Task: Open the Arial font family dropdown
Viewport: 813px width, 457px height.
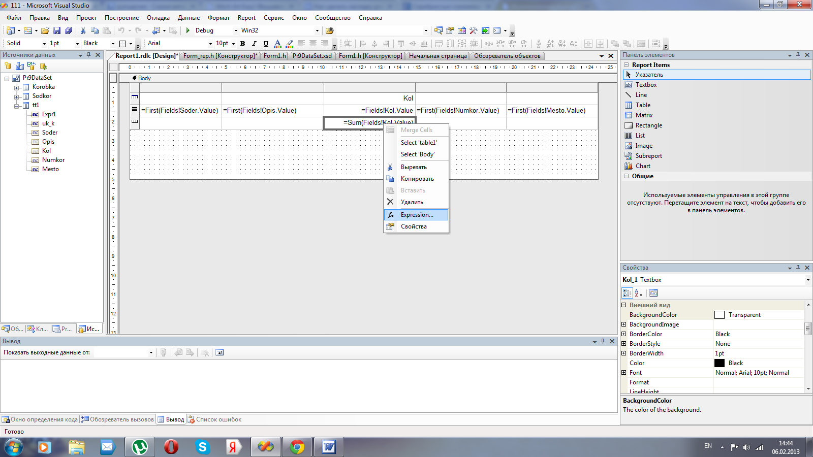Action: click(210, 44)
